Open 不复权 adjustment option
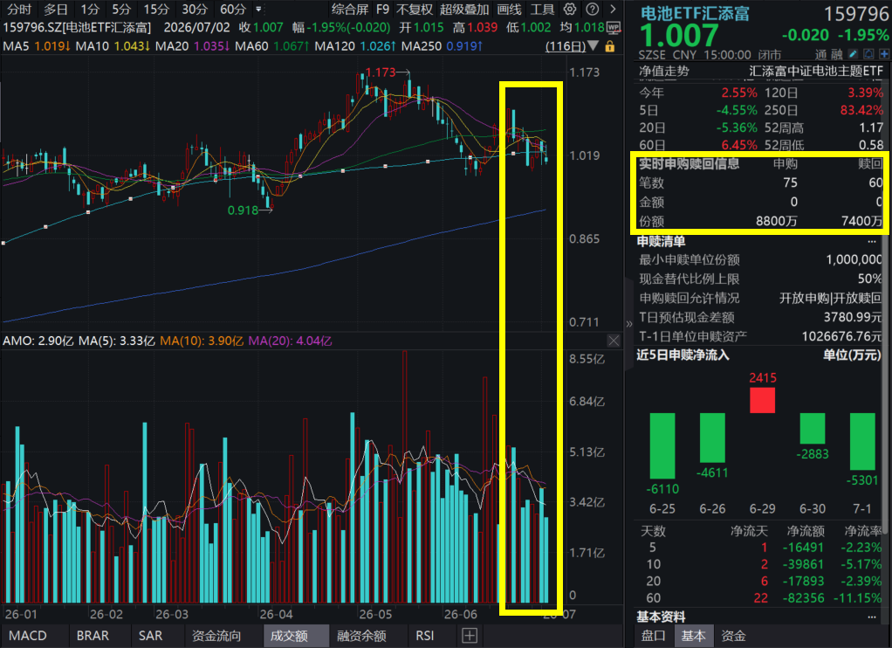 (x=414, y=9)
